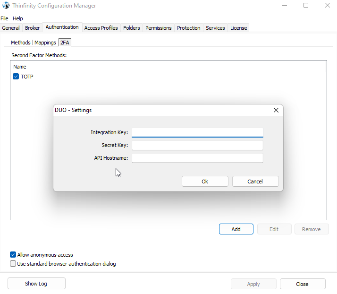Screen dimensions: 337x294
Task: Cancel the DUO settings dialog
Action: pyautogui.click(x=255, y=182)
